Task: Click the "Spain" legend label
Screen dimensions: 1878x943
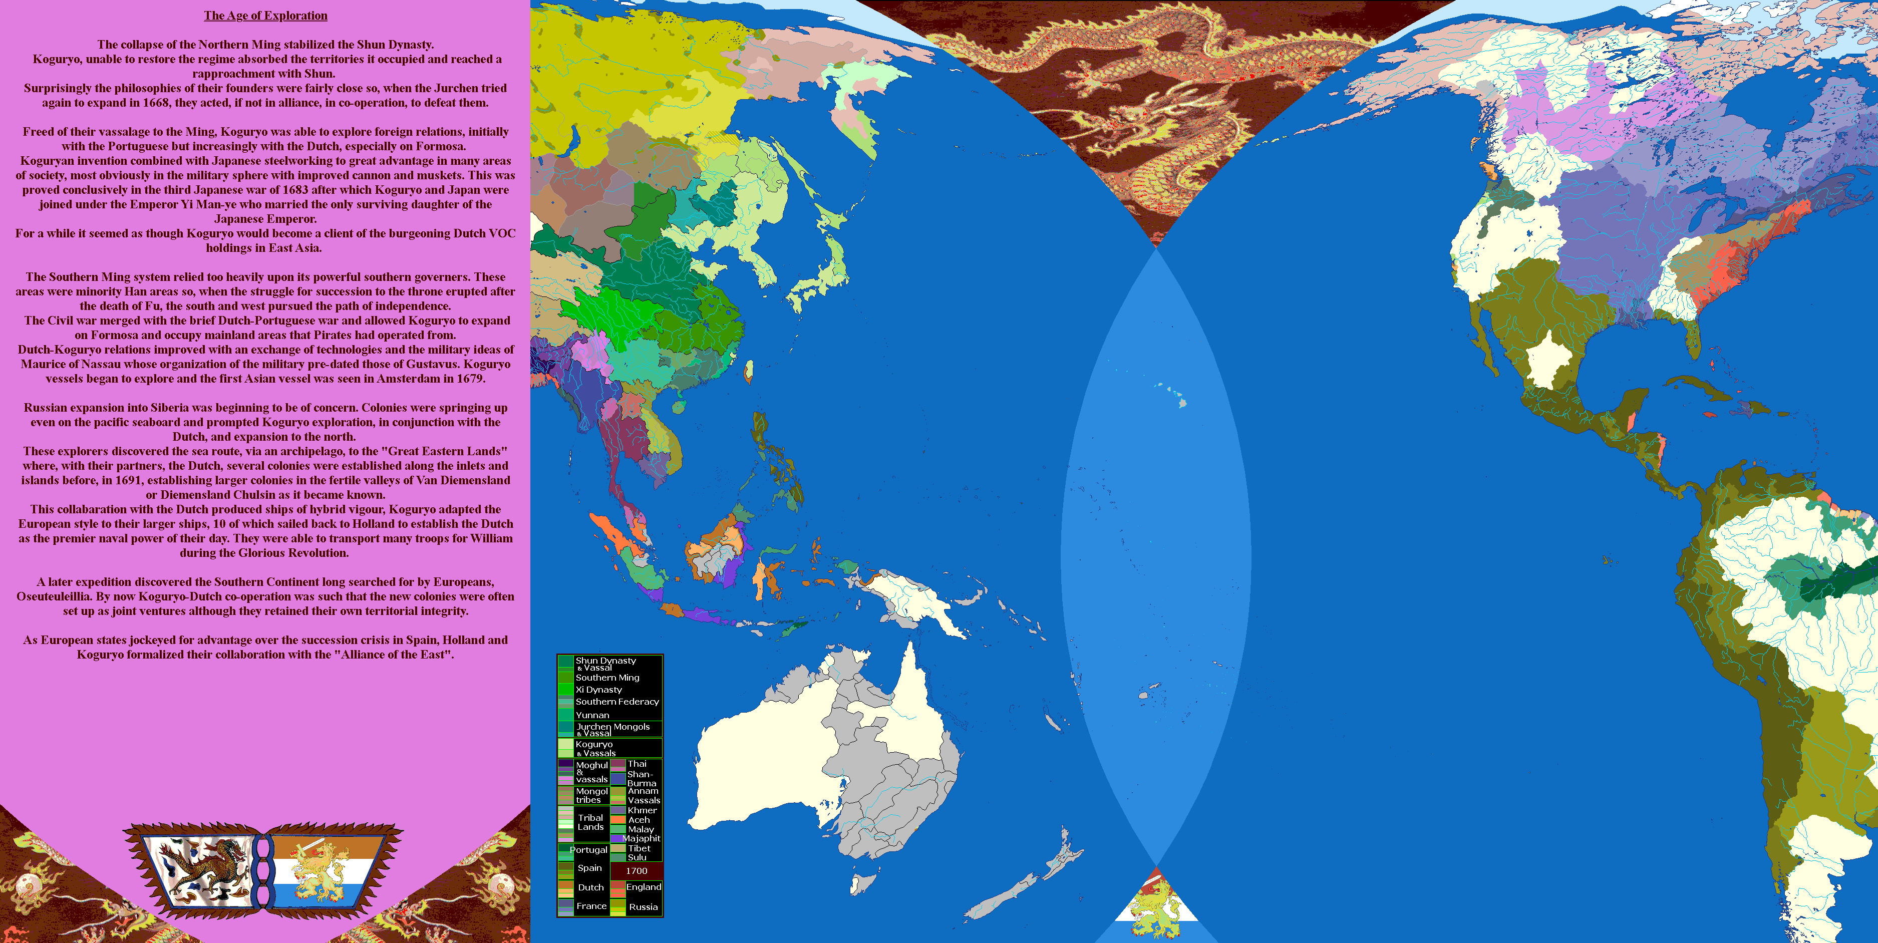Action: coord(590,868)
